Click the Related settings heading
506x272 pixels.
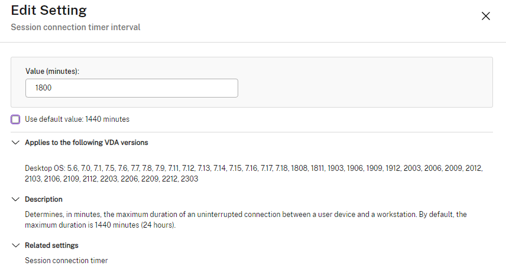pos(51,245)
